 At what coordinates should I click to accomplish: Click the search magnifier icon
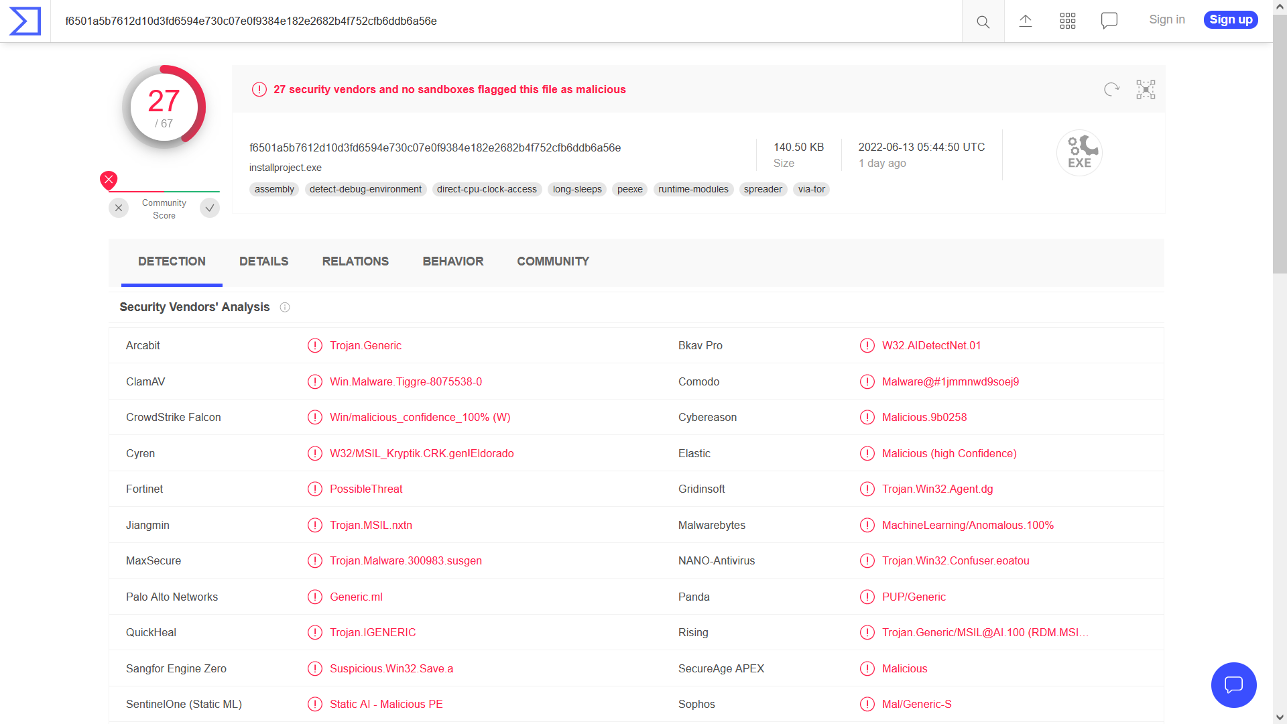click(x=983, y=21)
